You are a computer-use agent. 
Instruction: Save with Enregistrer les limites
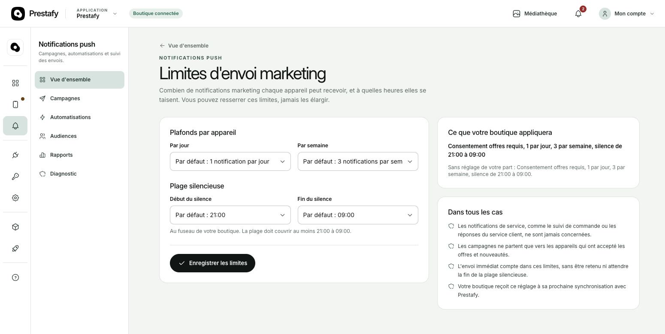tap(212, 263)
